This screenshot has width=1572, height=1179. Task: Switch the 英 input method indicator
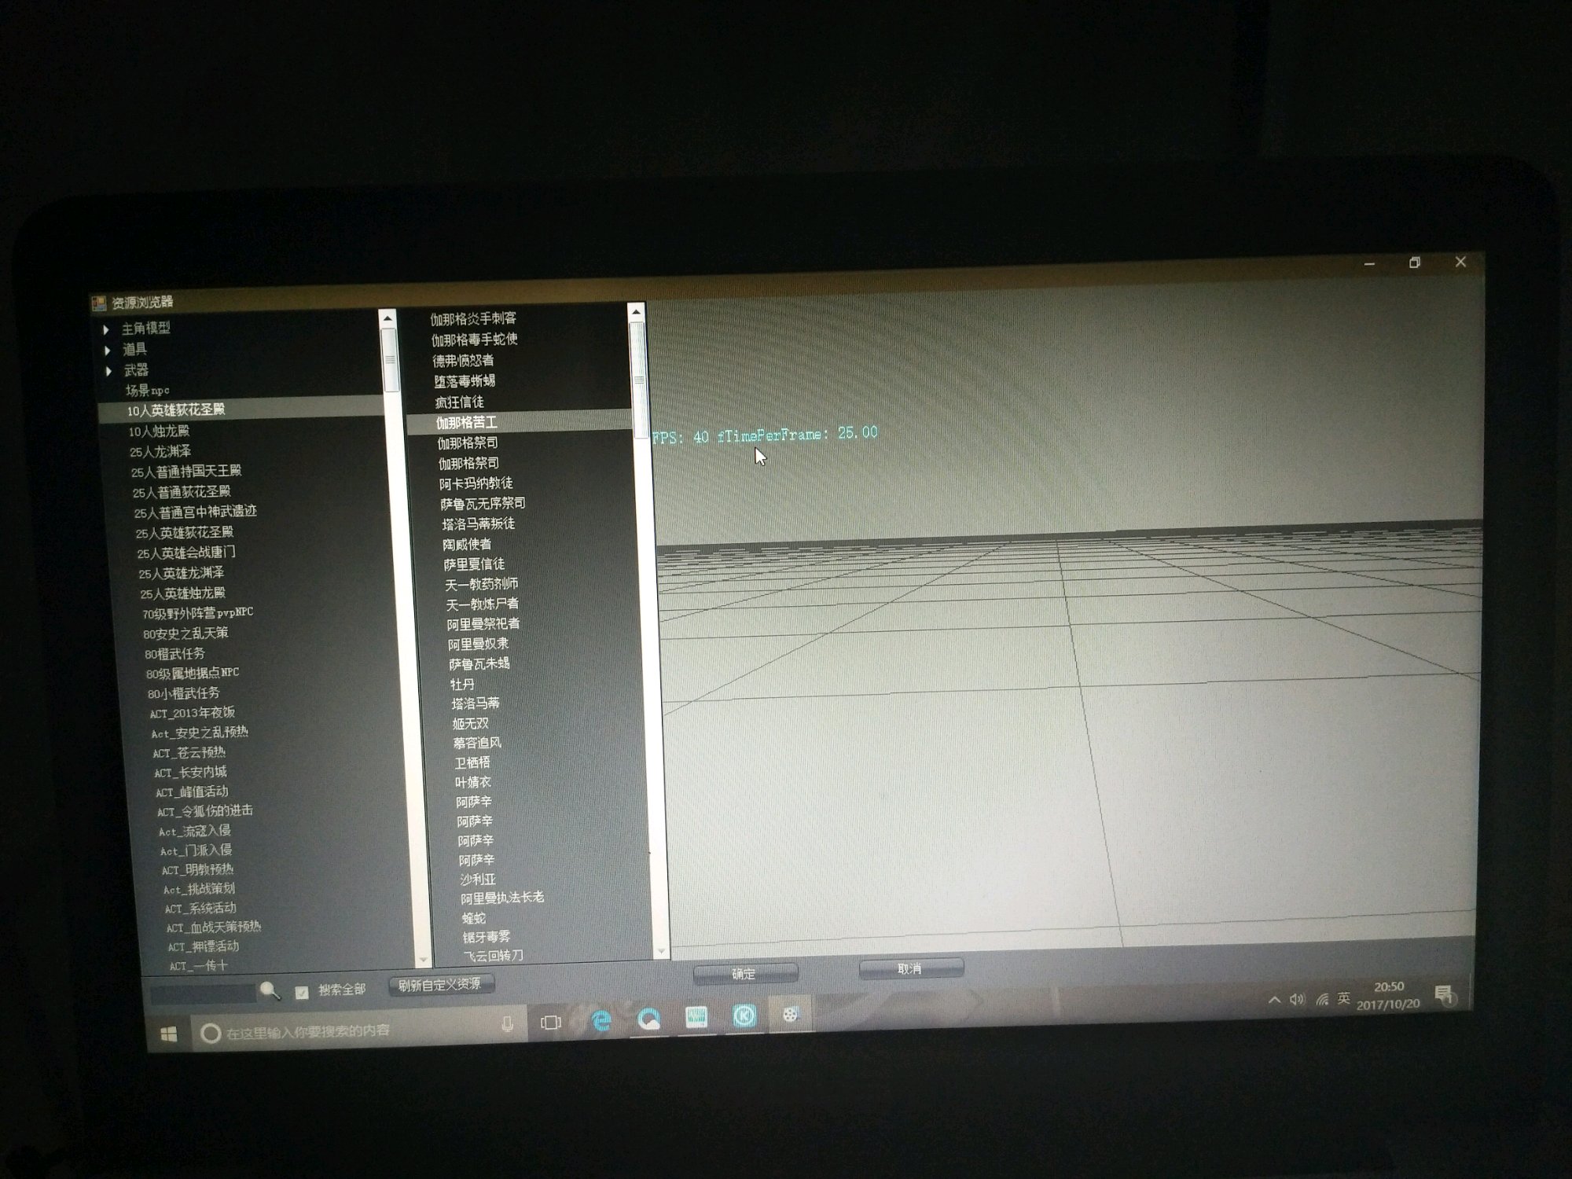1344,997
